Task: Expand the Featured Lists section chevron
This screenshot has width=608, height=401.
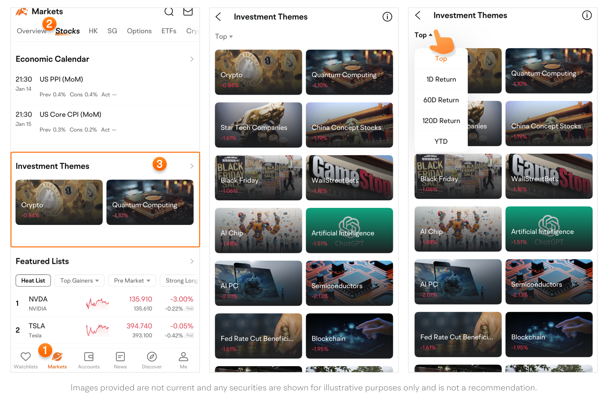Action: (192, 261)
